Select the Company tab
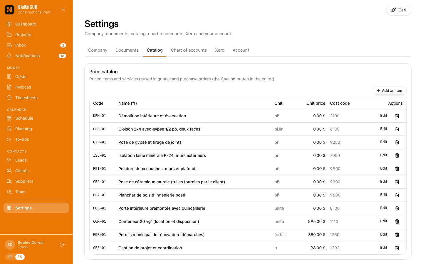Screen dimensions: 423x264 [x=98, y=50]
